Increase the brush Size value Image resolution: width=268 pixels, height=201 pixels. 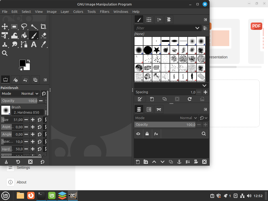point(33,120)
